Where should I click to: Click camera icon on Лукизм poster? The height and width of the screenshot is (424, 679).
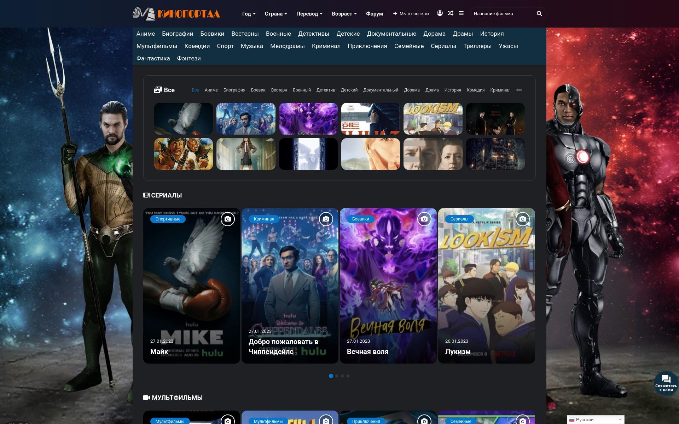pos(522,219)
